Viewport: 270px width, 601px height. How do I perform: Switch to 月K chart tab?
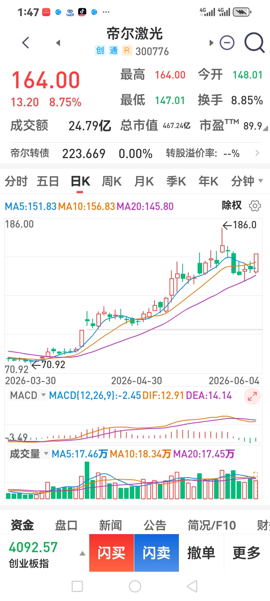144,181
